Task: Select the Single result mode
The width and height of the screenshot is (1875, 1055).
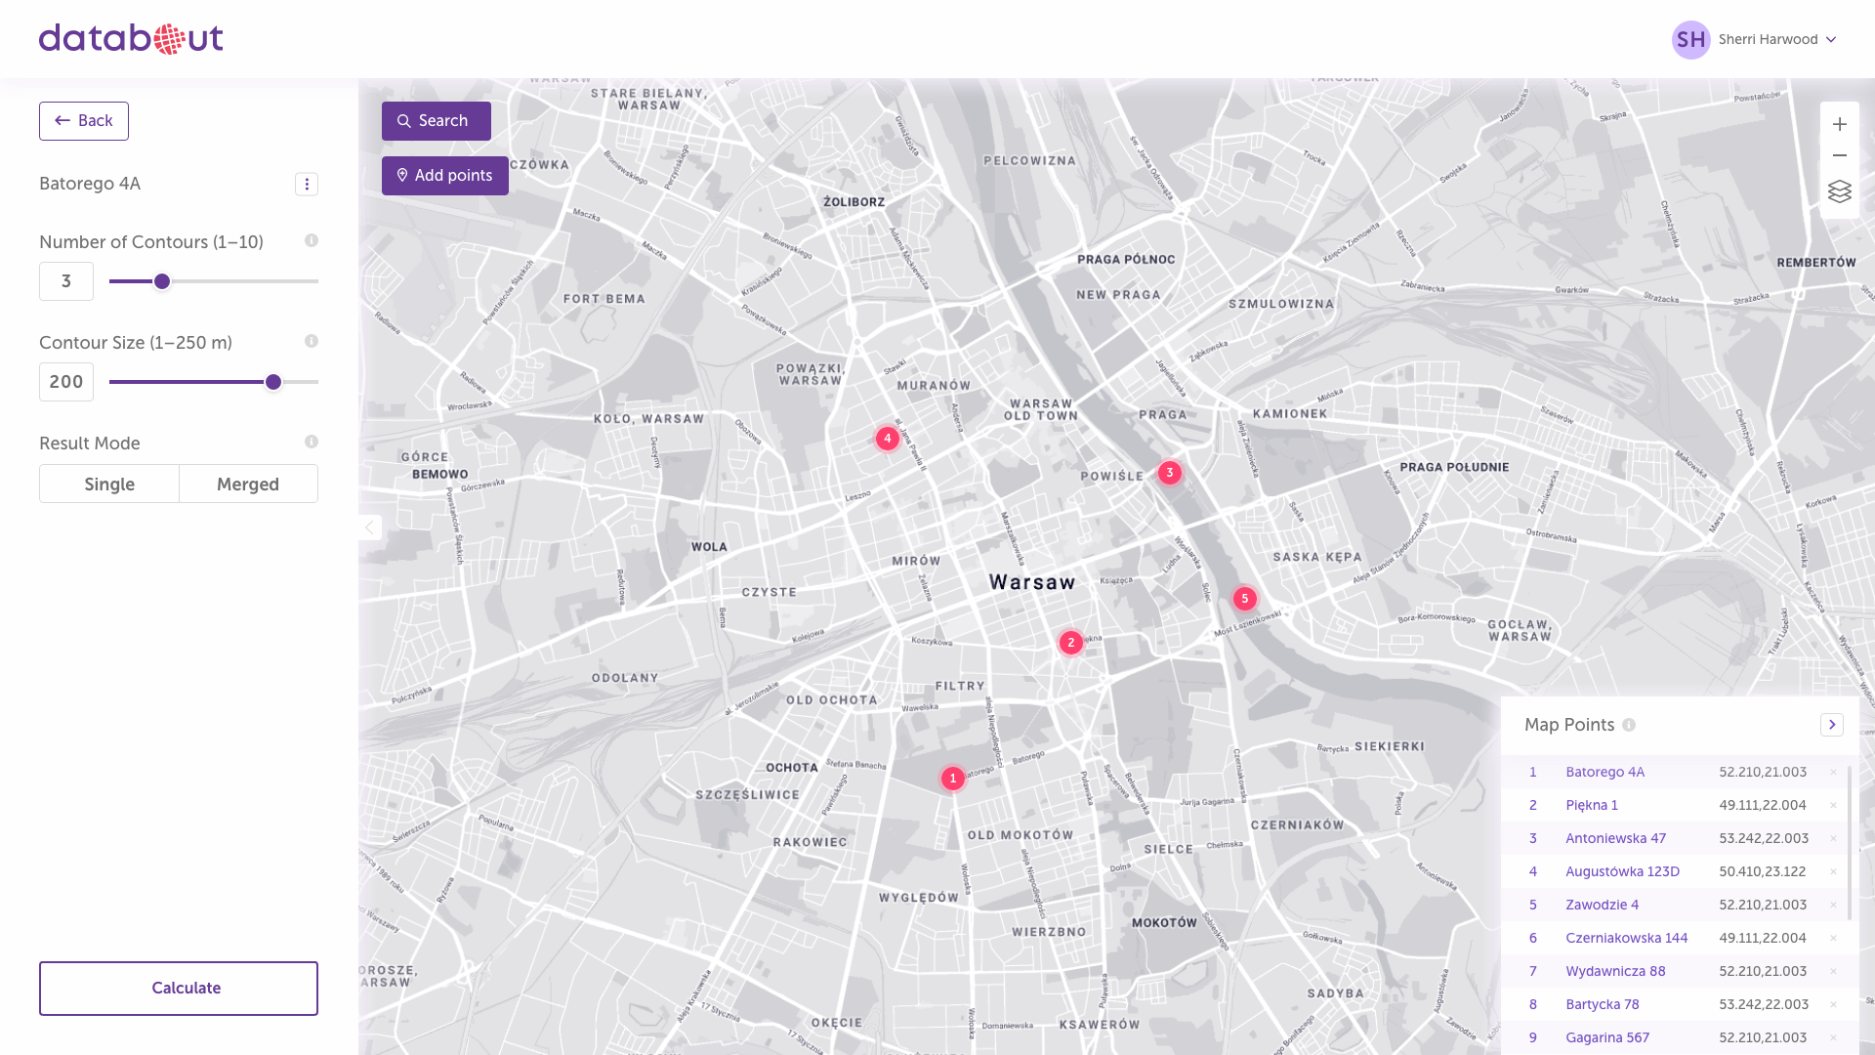Action: tap(108, 484)
